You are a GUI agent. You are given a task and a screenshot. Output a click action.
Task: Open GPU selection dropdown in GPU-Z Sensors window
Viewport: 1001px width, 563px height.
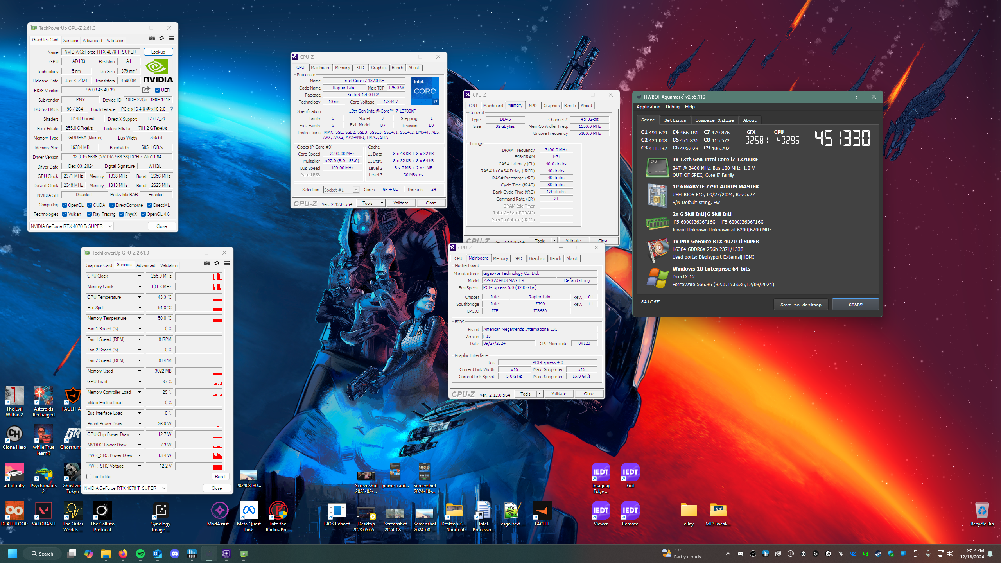[125, 488]
